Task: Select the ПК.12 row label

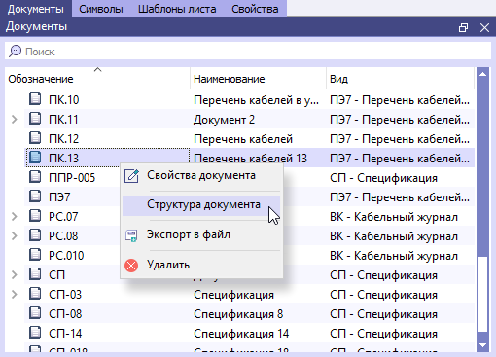Action: 64,139
